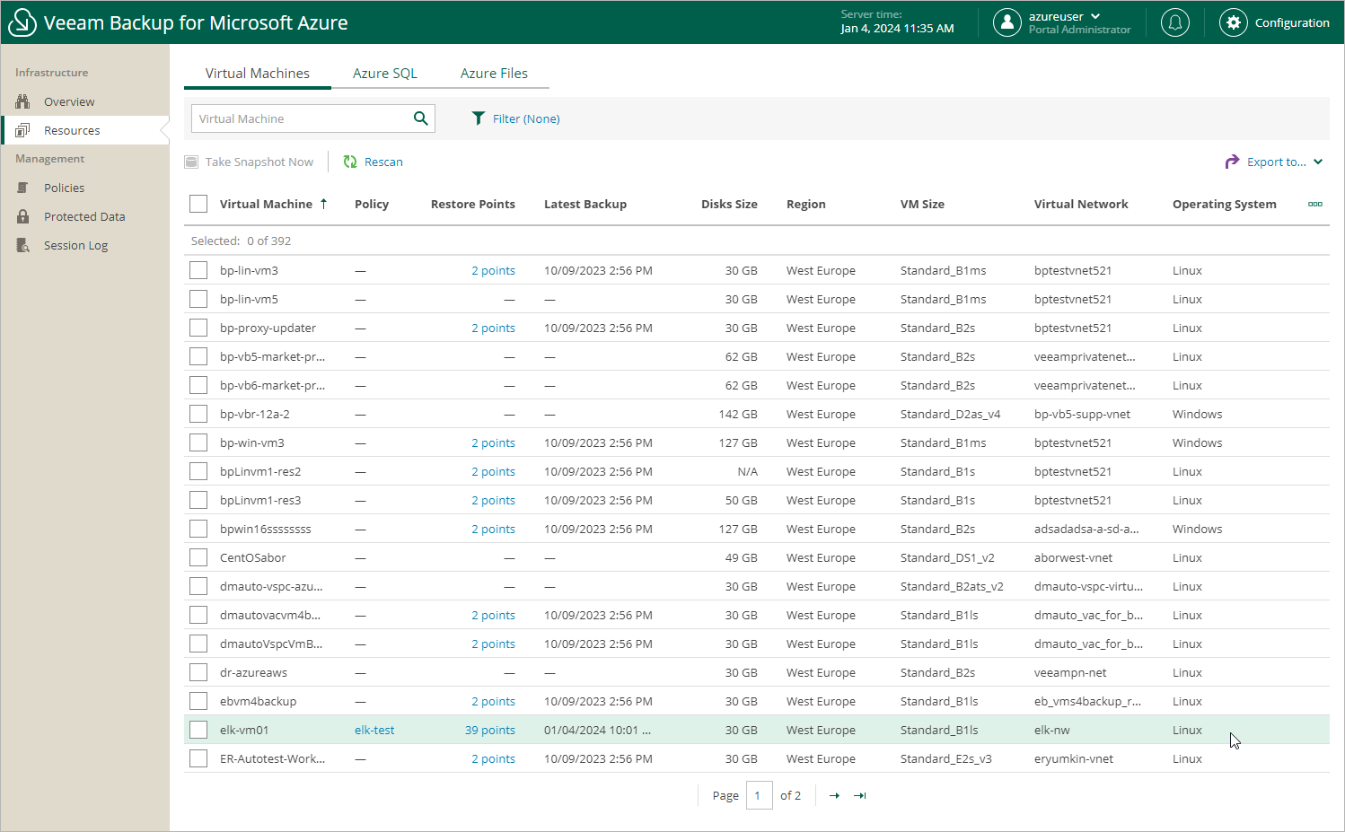Viewport: 1345px width, 832px height.
Task: Open the notifications bell icon
Action: [1175, 22]
